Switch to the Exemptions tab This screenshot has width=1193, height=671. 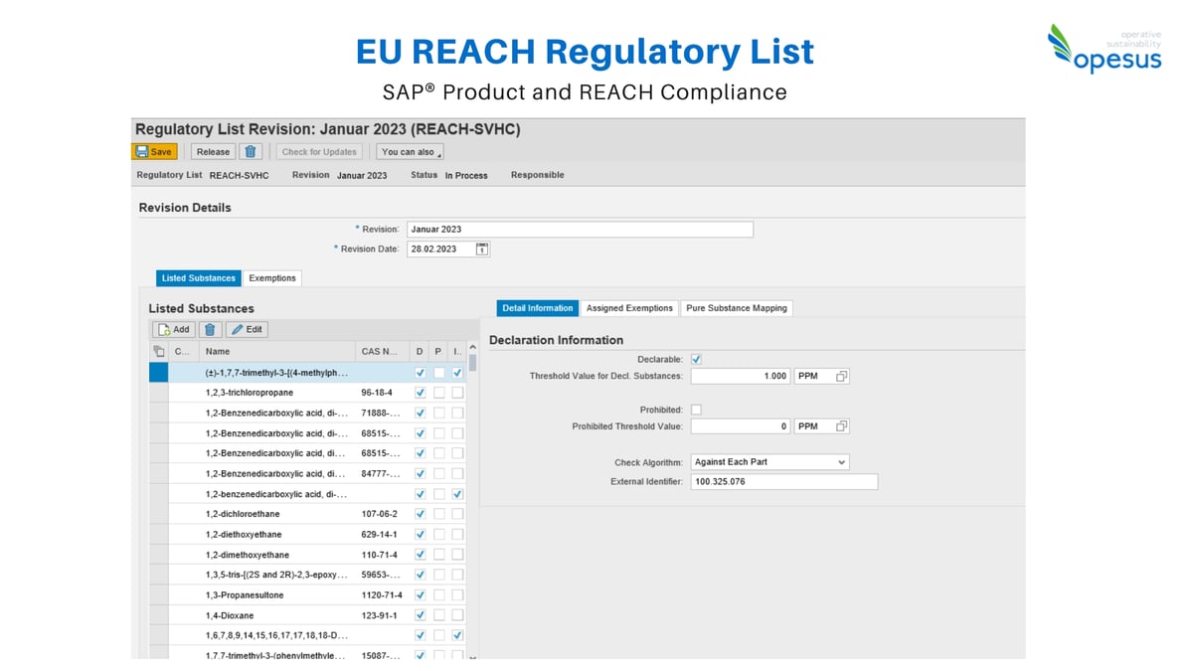tap(273, 278)
